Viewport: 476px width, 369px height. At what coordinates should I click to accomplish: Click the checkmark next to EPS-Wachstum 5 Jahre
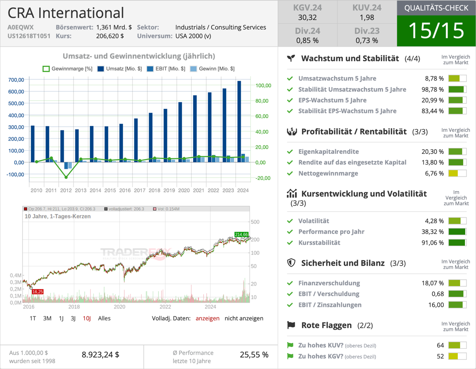pyautogui.click(x=290, y=100)
